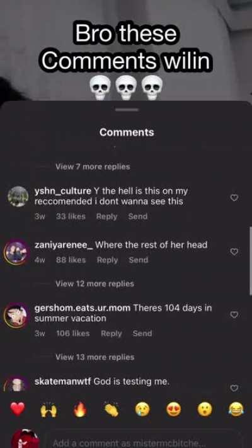Insert the clapping hands emoji
The height and width of the screenshot is (448, 252).
click(111, 410)
